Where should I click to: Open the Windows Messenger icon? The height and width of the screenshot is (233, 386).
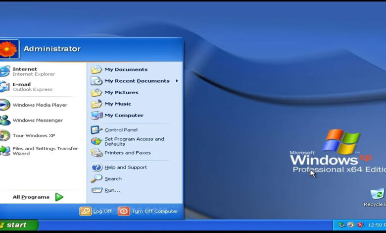coord(5,120)
